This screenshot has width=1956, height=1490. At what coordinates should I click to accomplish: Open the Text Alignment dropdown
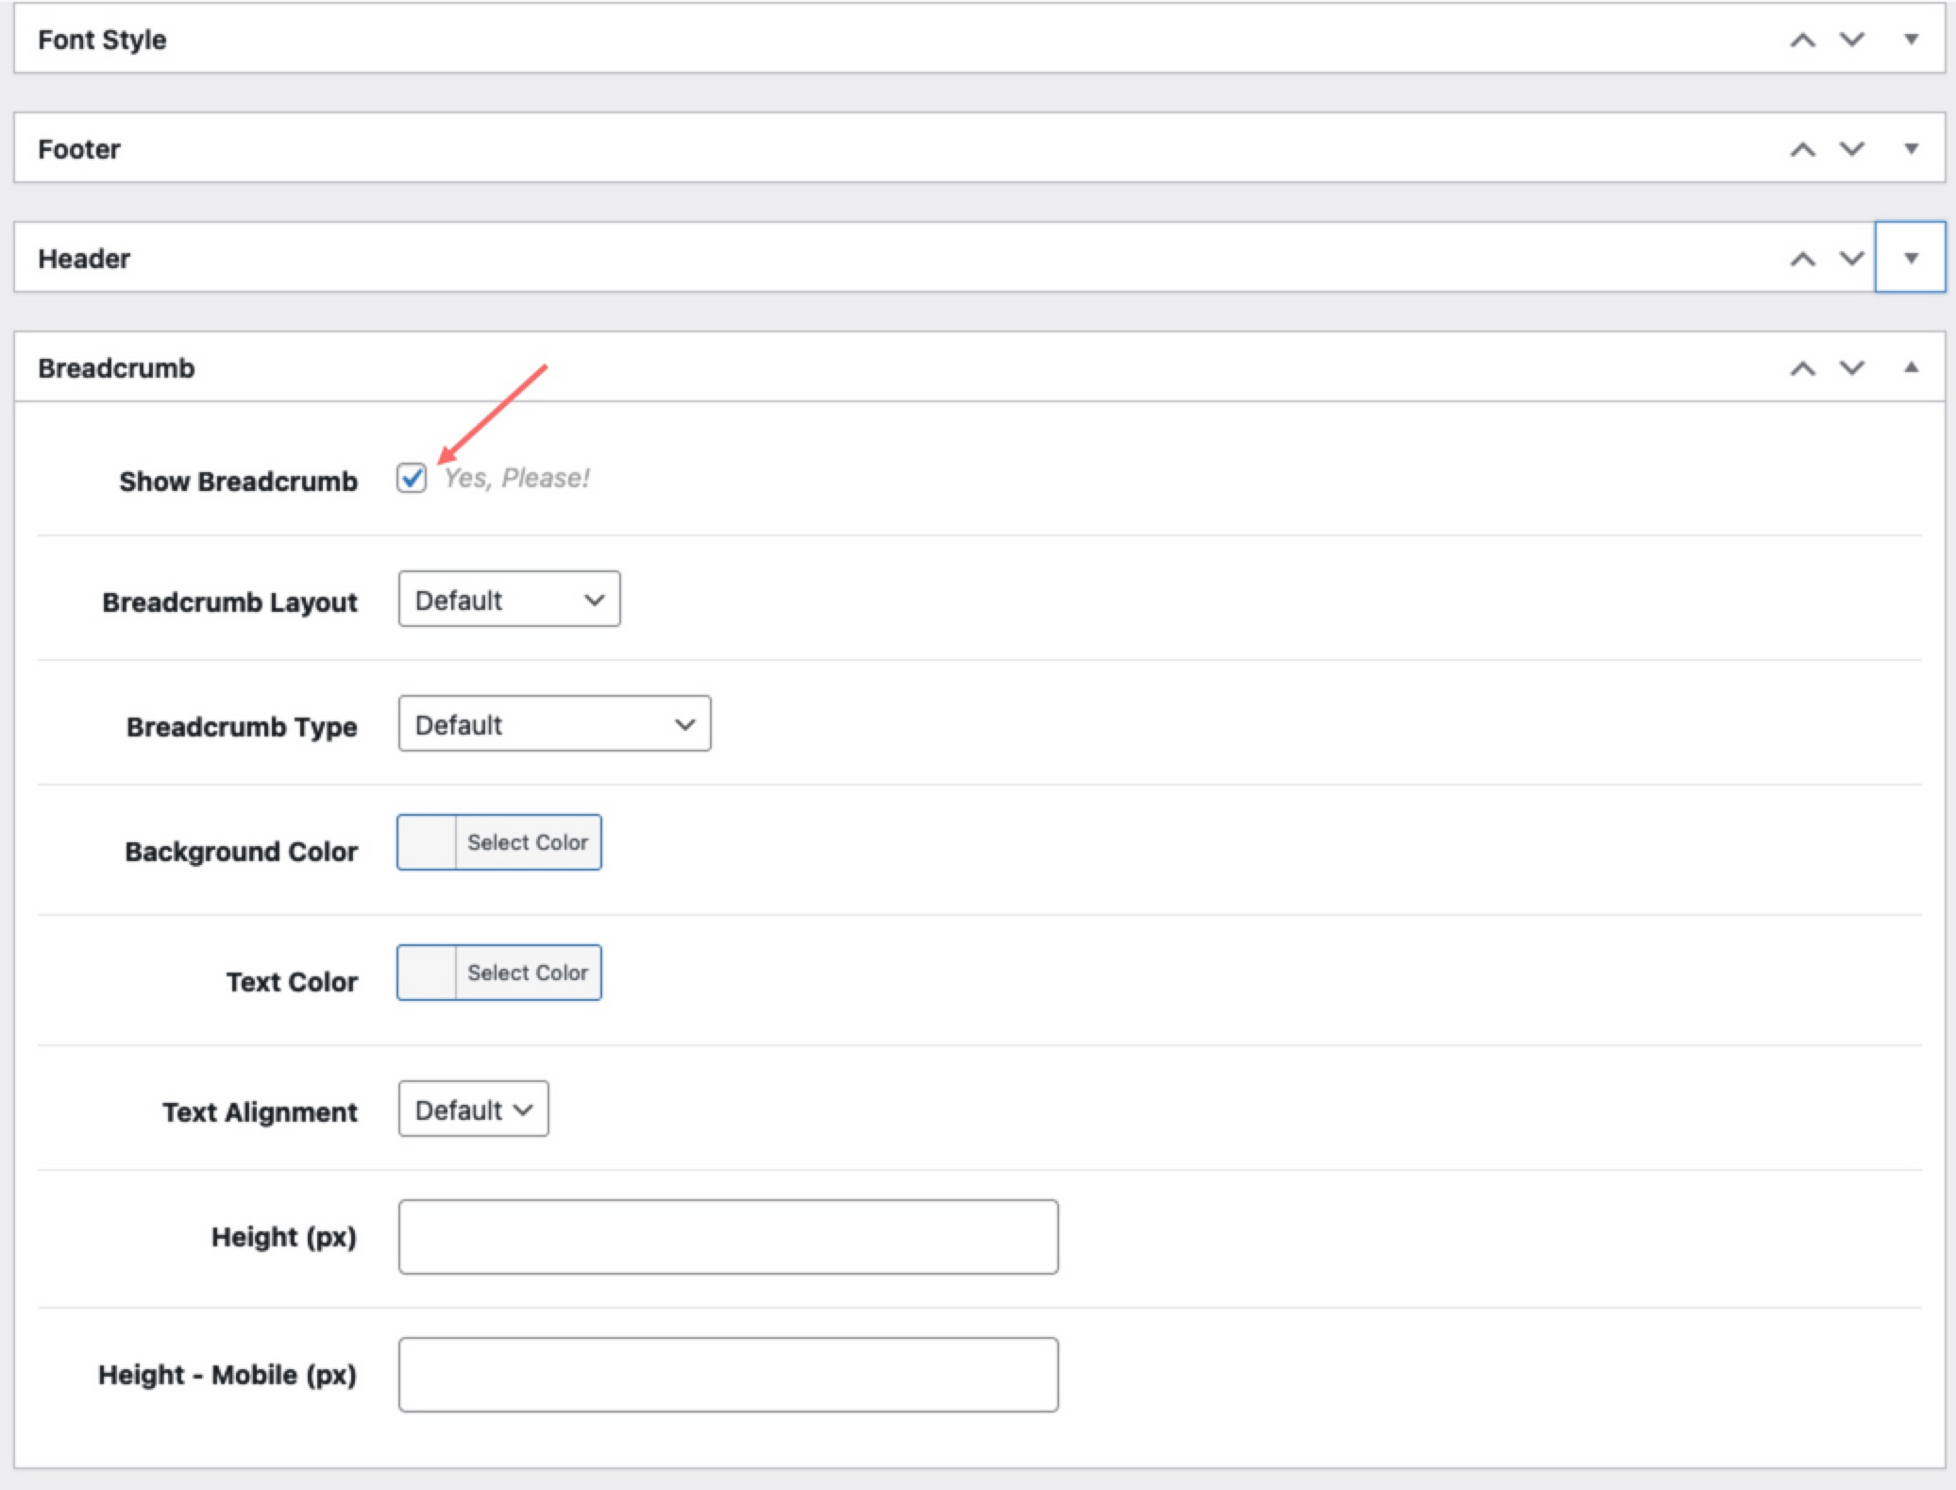click(473, 1109)
